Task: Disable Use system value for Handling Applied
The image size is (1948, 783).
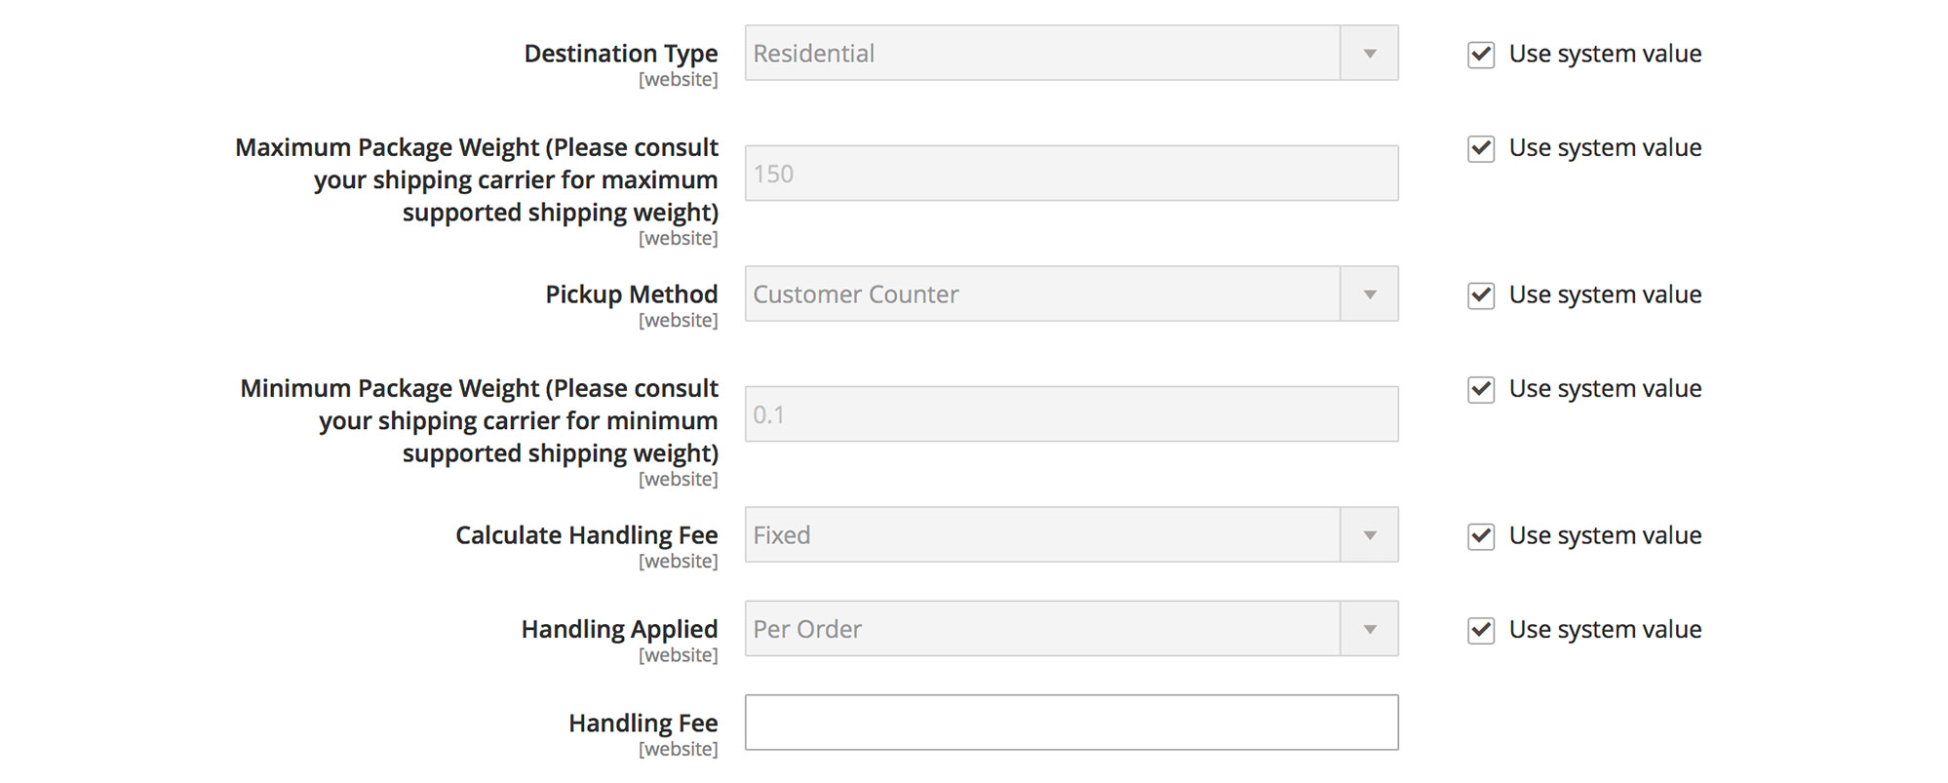Action: pos(1479,631)
